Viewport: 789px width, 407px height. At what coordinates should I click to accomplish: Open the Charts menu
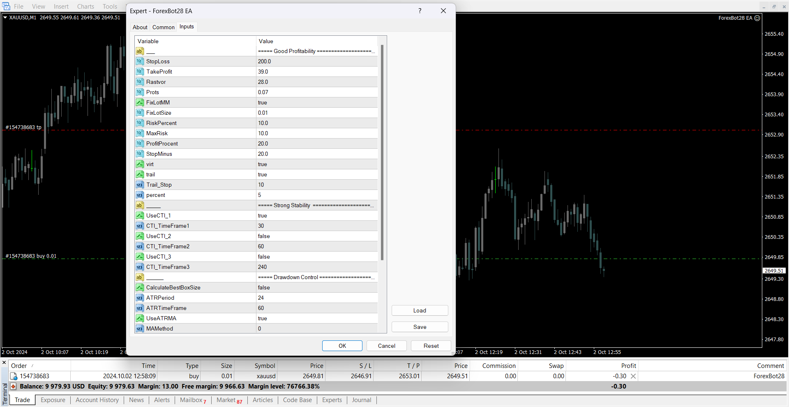point(85,7)
